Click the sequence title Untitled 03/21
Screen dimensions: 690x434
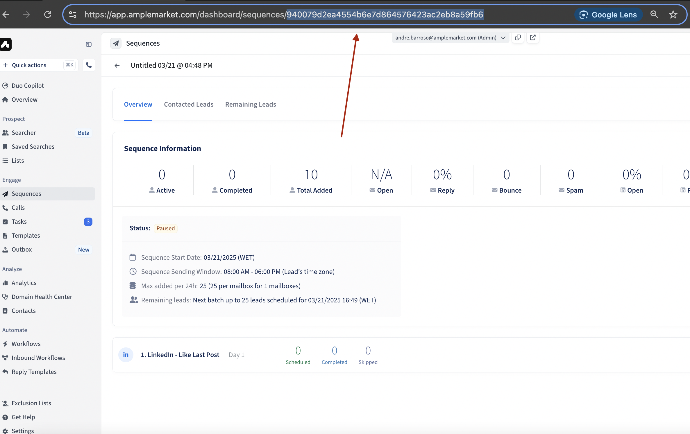coord(171,65)
